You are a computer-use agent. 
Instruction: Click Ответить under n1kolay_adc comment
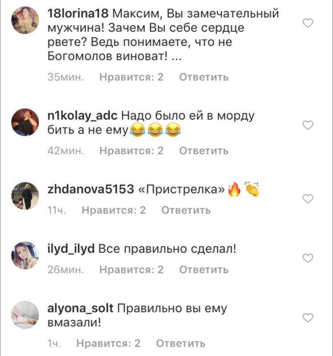pos(204,151)
